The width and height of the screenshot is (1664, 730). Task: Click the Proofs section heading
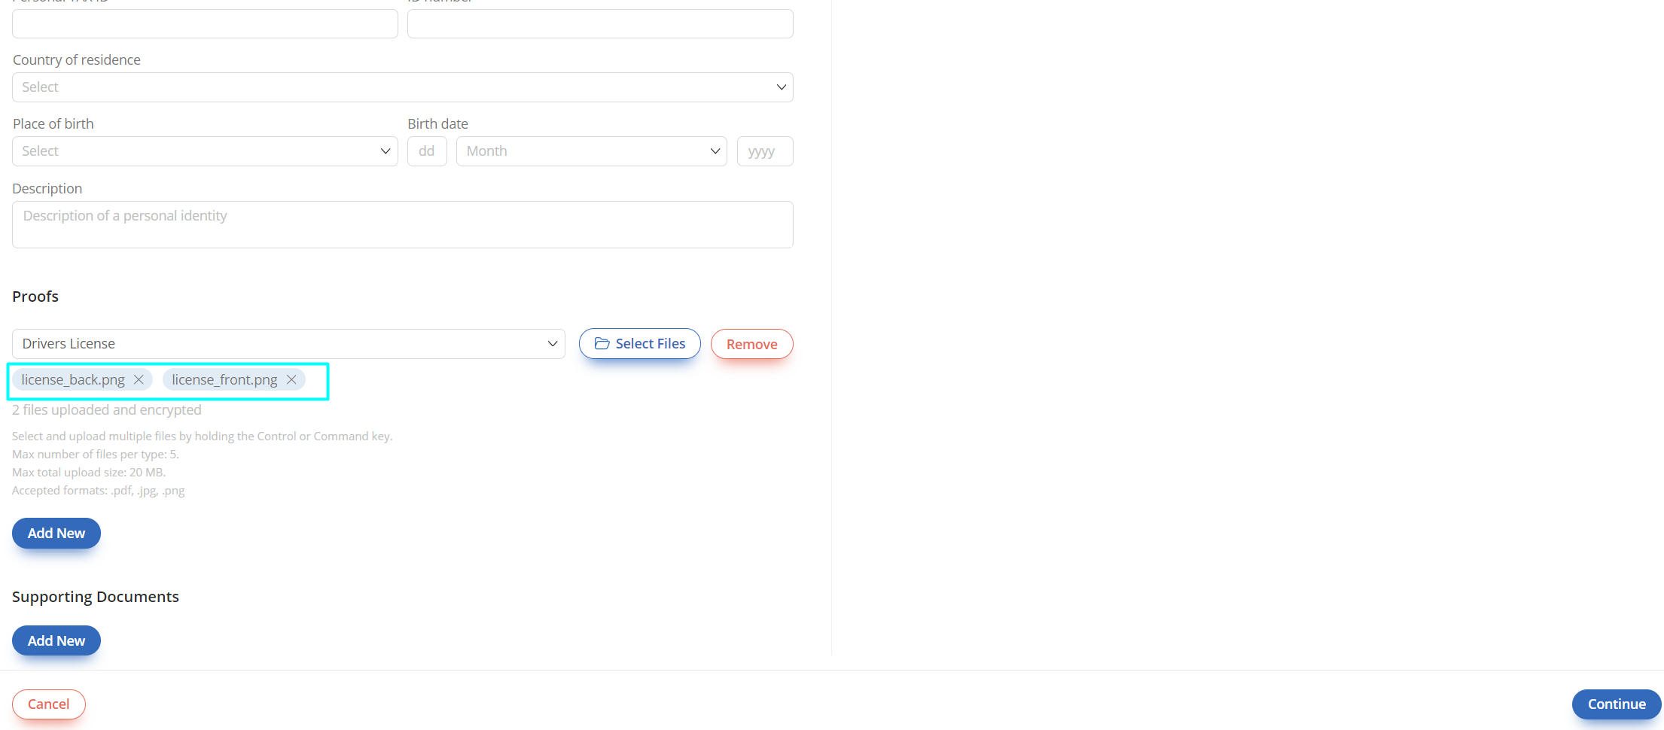pyautogui.click(x=35, y=297)
